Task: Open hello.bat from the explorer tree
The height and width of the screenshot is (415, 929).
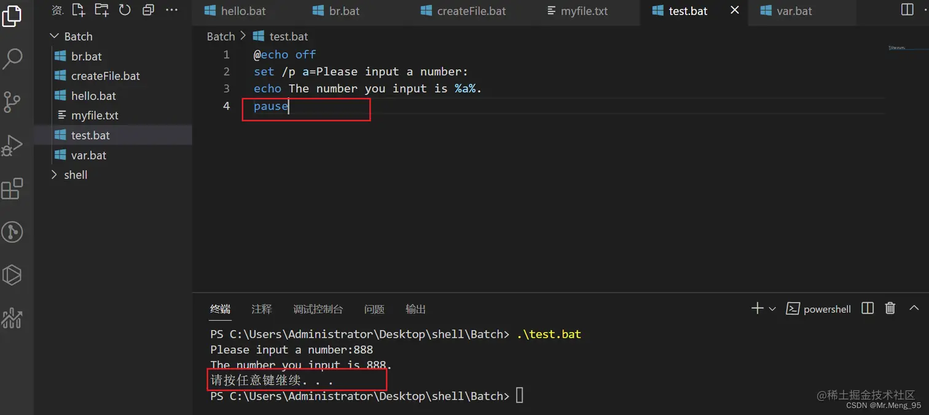Action: click(x=113, y=96)
